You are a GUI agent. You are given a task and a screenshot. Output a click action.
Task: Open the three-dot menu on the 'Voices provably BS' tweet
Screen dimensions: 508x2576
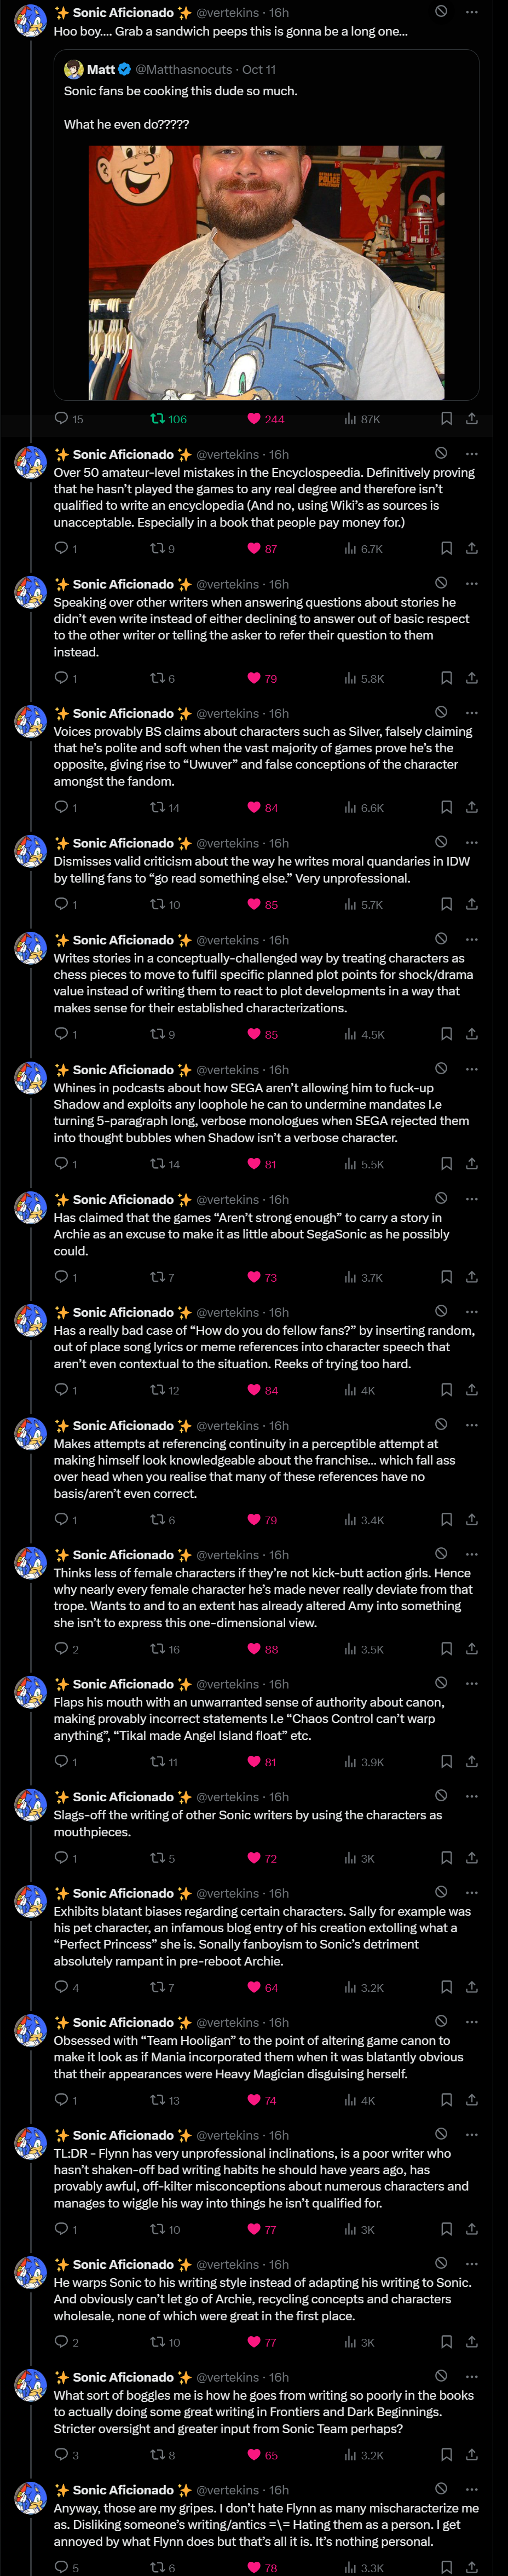472,712
